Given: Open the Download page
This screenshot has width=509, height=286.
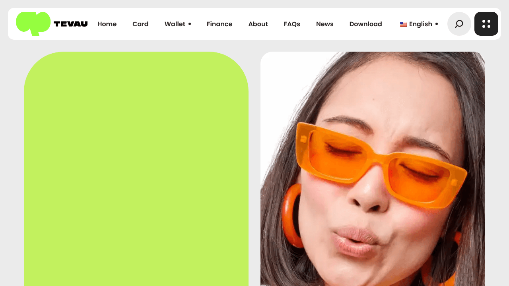Looking at the screenshot, I should (366, 24).
